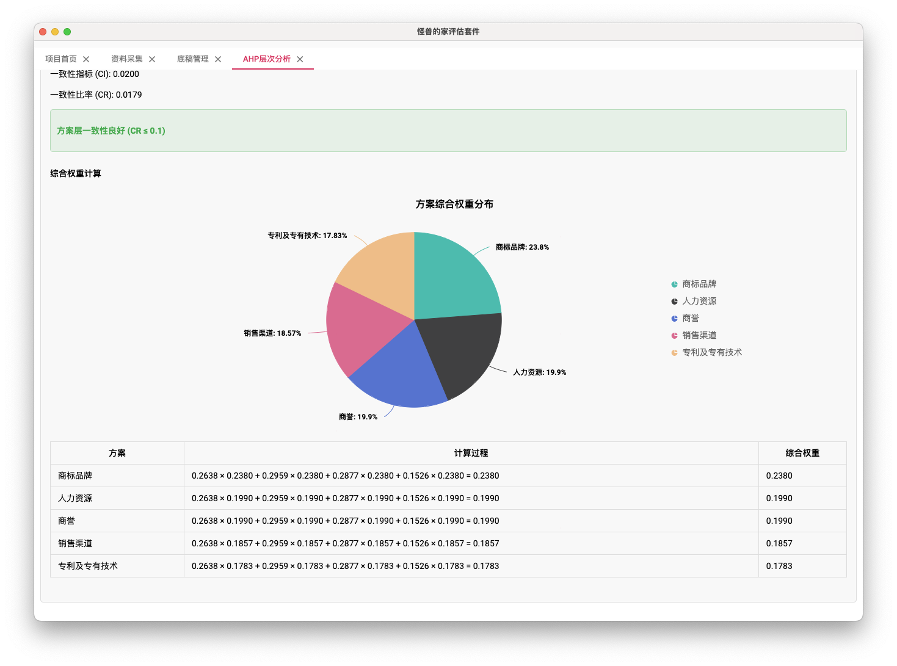Image resolution: width=897 pixels, height=666 pixels.
Task: Select the 专利及专有技术 table row name
Action: [88, 566]
